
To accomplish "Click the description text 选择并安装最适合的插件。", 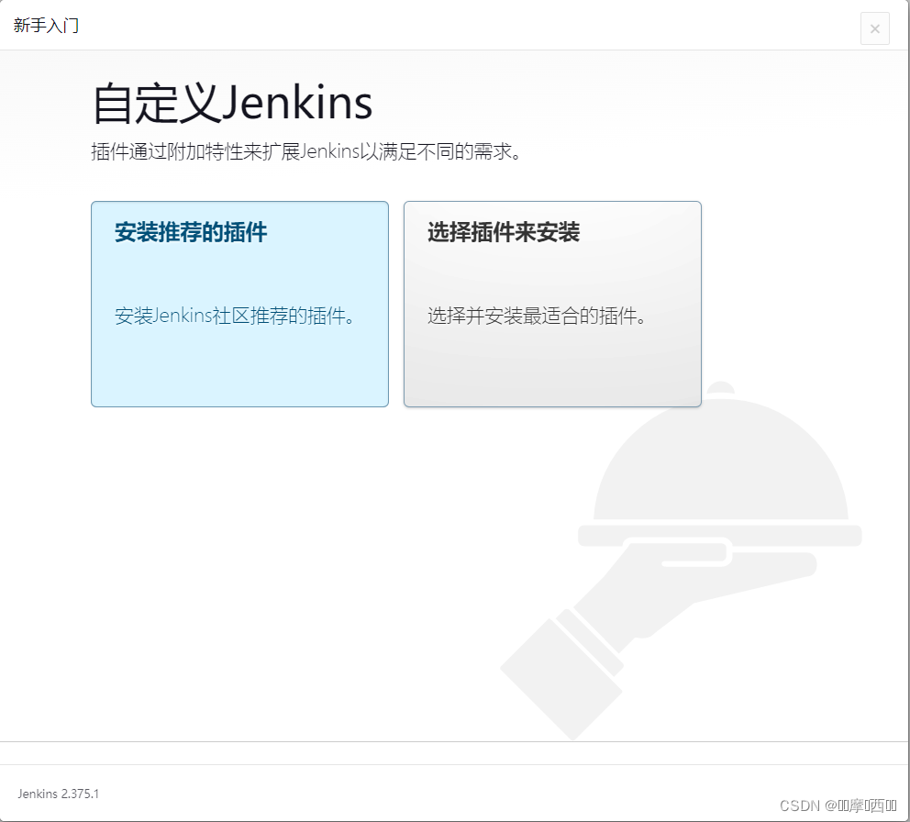I will coord(537,316).
